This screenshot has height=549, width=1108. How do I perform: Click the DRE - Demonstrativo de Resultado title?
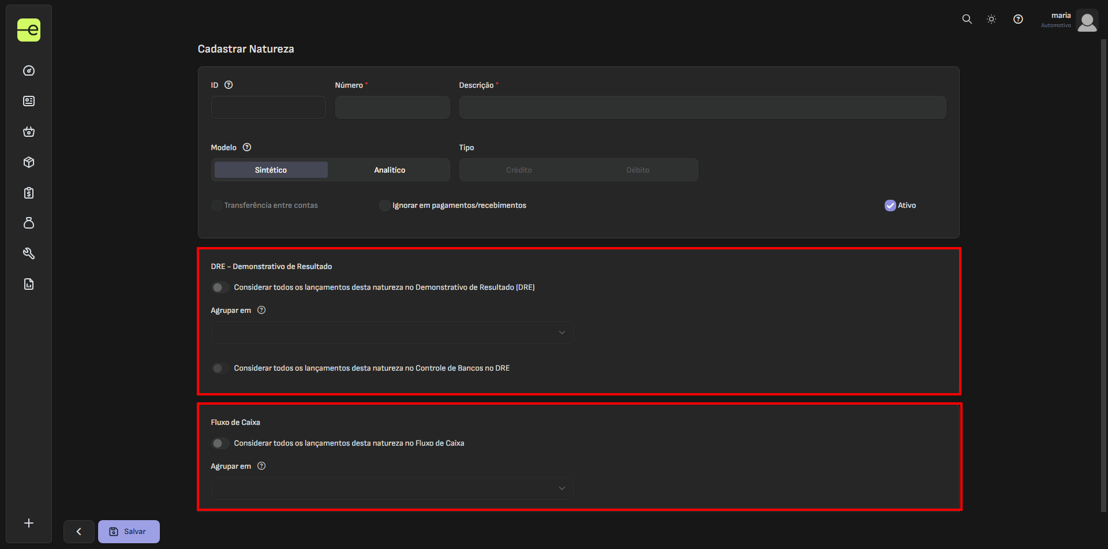pyautogui.click(x=271, y=266)
